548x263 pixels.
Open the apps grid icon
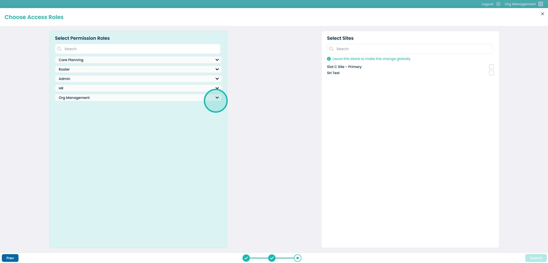point(541,4)
